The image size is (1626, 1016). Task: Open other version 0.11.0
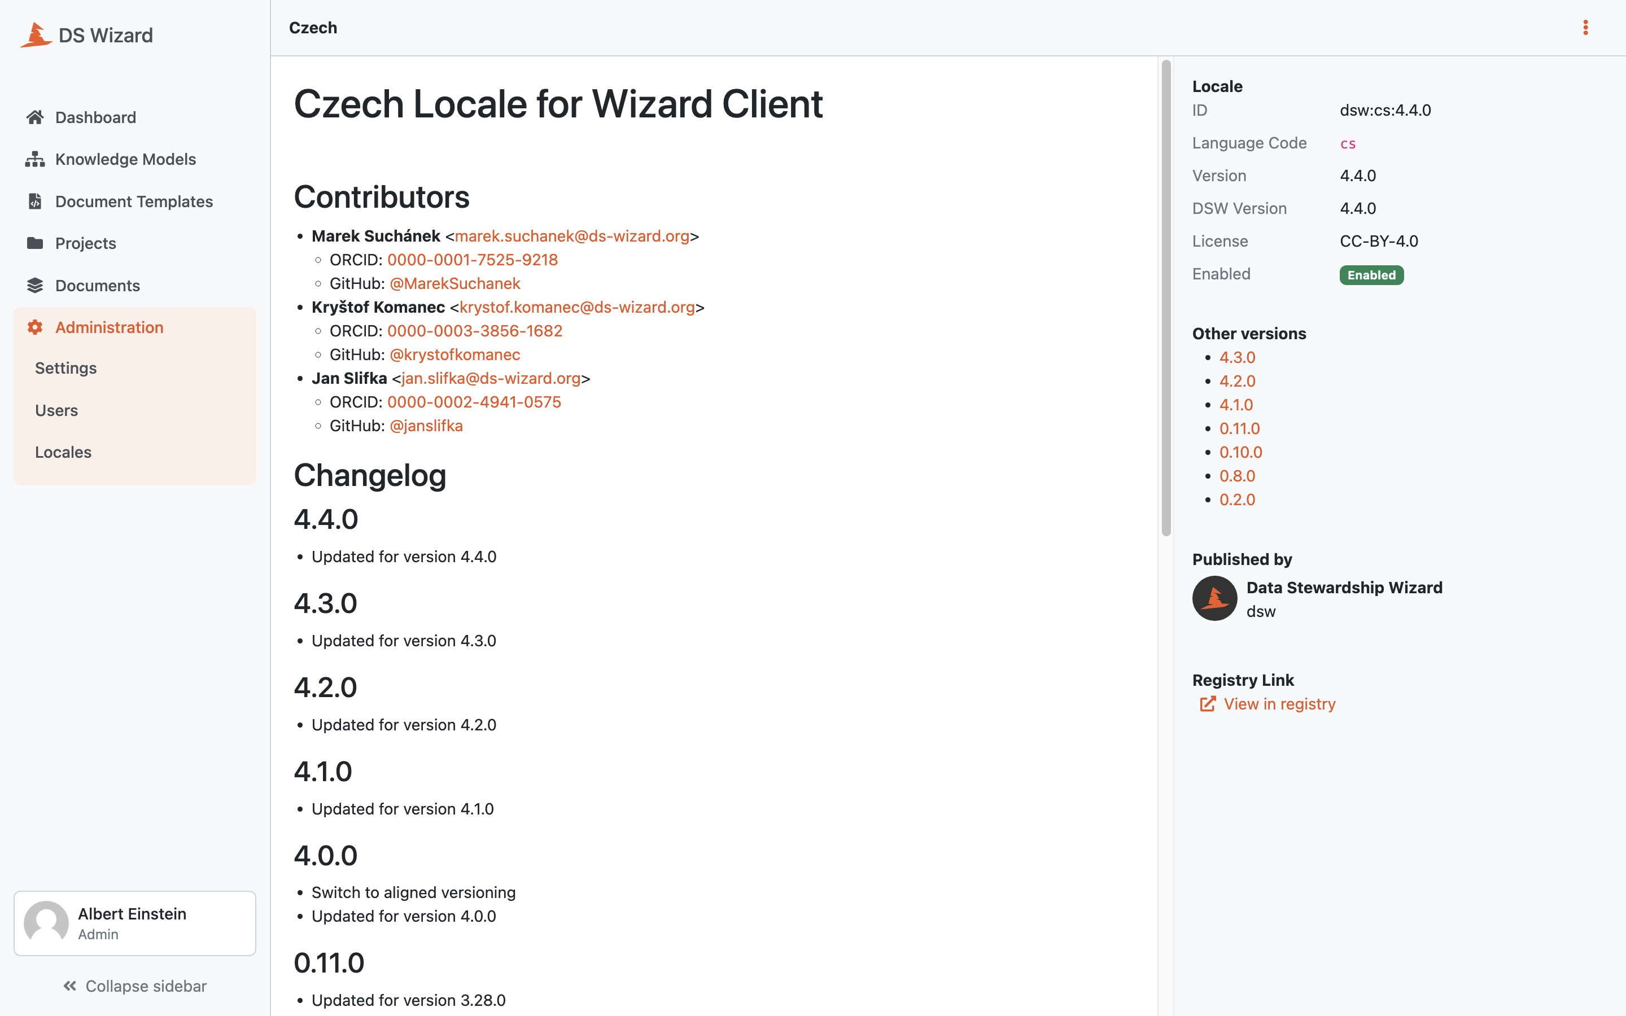pyautogui.click(x=1240, y=429)
